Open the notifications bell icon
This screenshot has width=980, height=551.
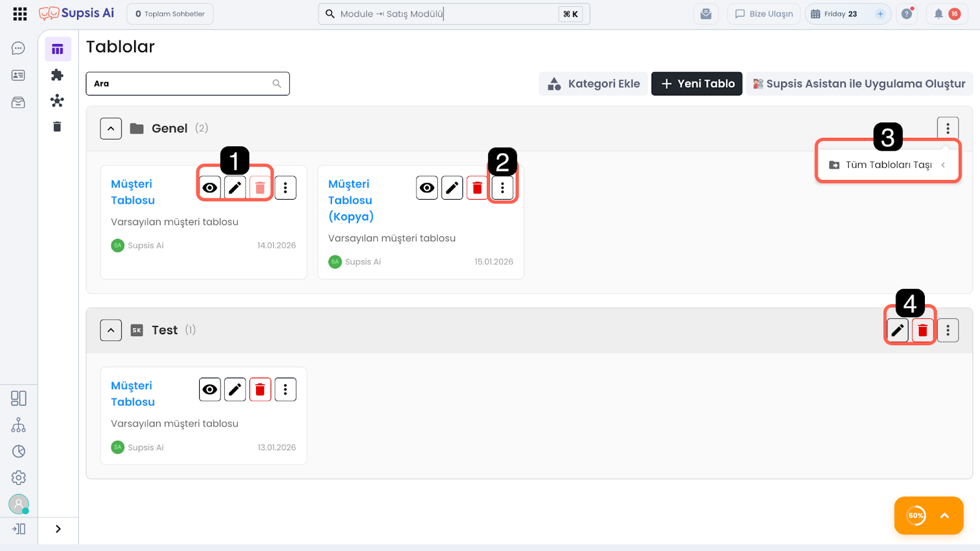point(938,14)
